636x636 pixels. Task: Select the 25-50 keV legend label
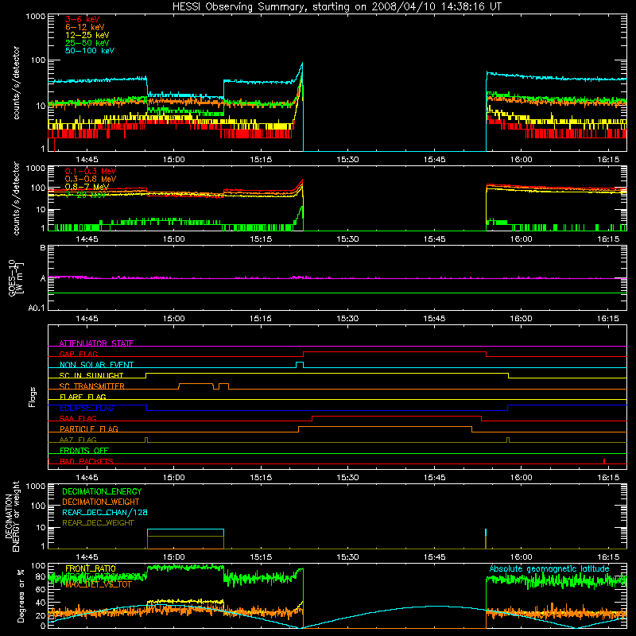87,43
